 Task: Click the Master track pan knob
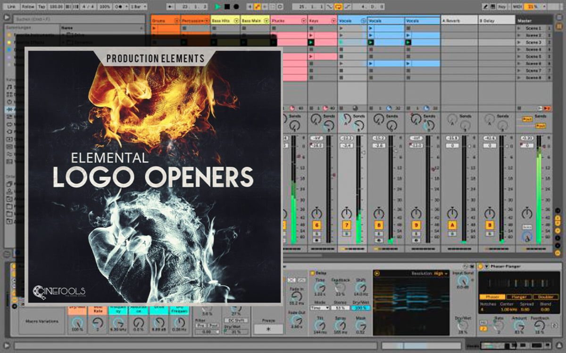click(527, 213)
